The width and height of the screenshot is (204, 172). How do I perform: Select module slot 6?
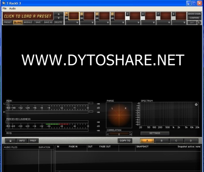(x=143, y=14)
